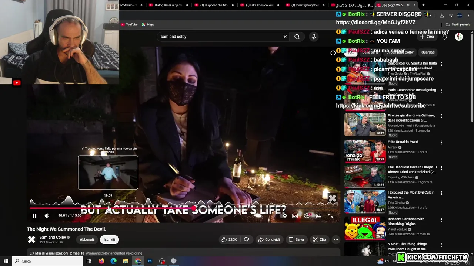The width and height of the screenshot is (474, 266).
Task: Open File Explorer from the taskbar
Action: point(126,261)
